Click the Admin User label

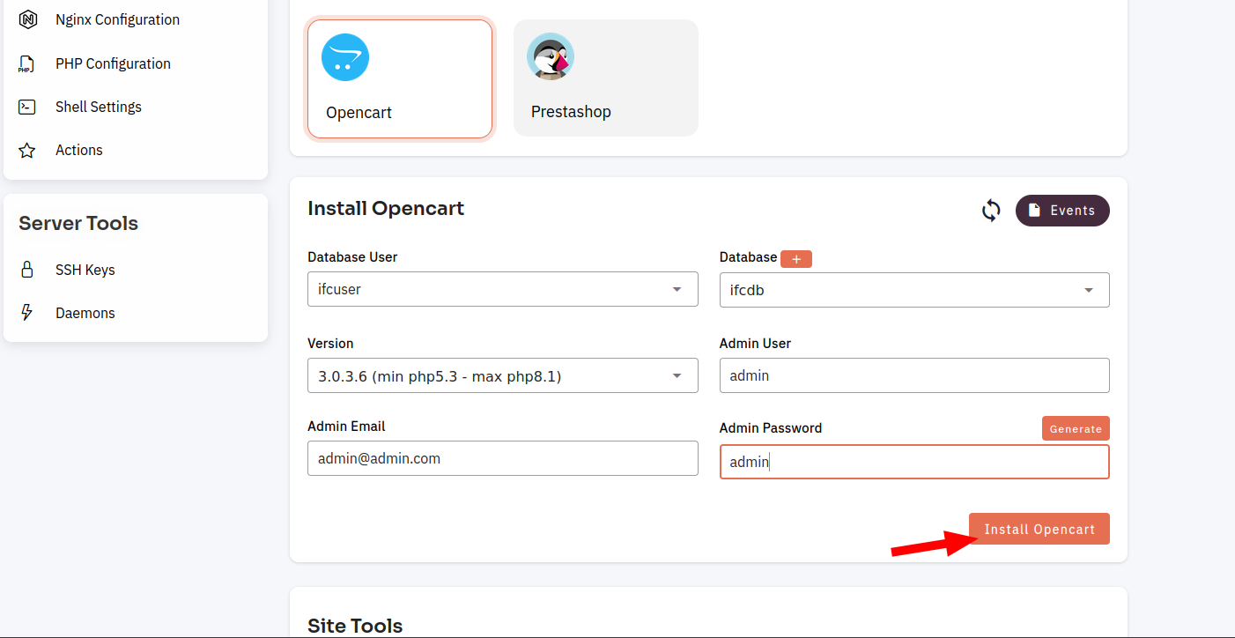point(755,344)
